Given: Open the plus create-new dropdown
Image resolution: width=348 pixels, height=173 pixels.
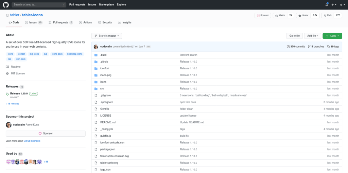Looking at the screenshot, I should pyautogui.click(x=334, y=5).
